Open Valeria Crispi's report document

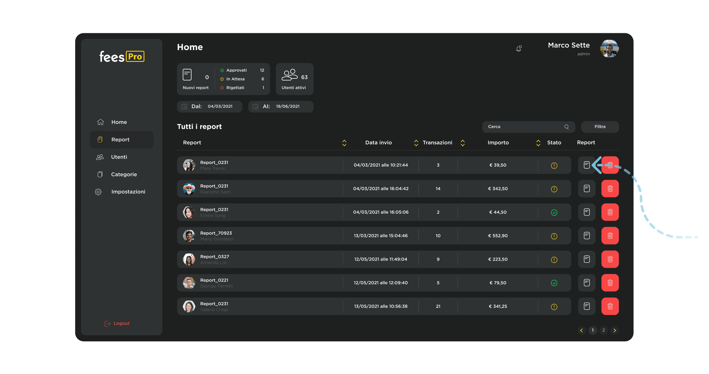(x=587, y=306)
